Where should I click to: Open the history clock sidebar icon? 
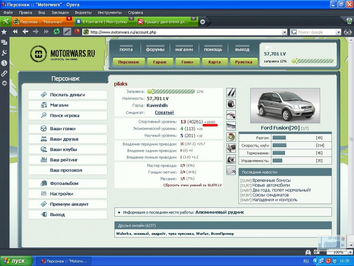[4, 63]
